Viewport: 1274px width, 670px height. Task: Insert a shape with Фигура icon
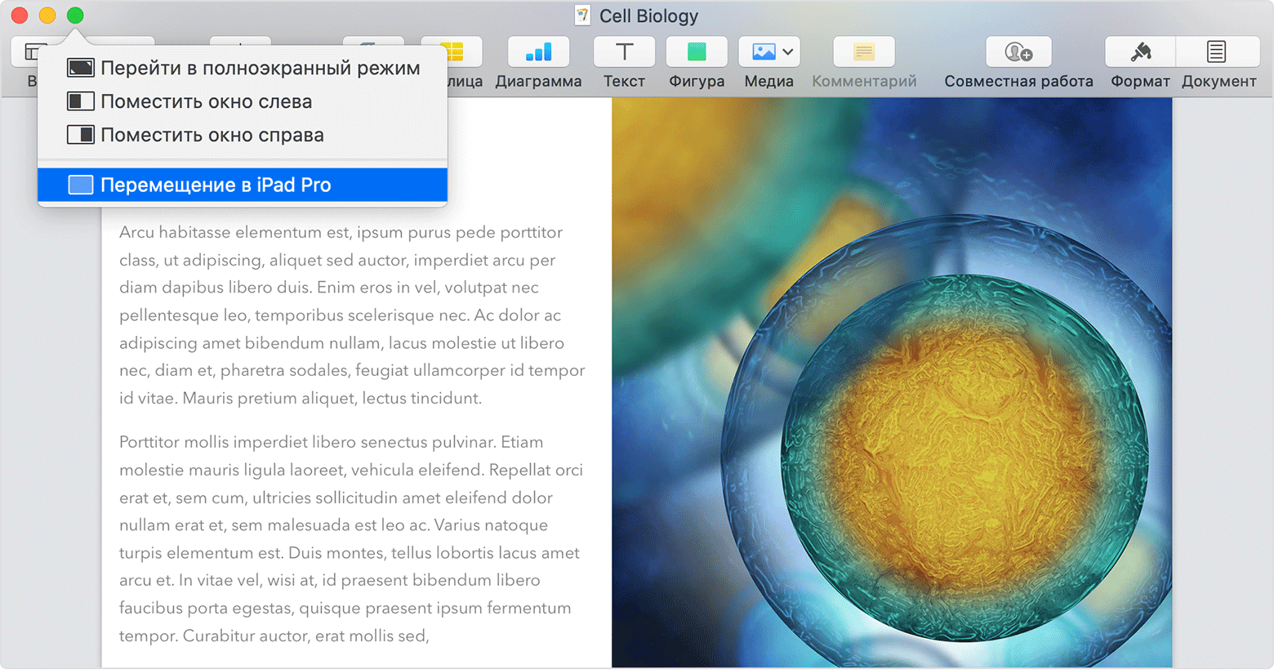pos(697,52)
